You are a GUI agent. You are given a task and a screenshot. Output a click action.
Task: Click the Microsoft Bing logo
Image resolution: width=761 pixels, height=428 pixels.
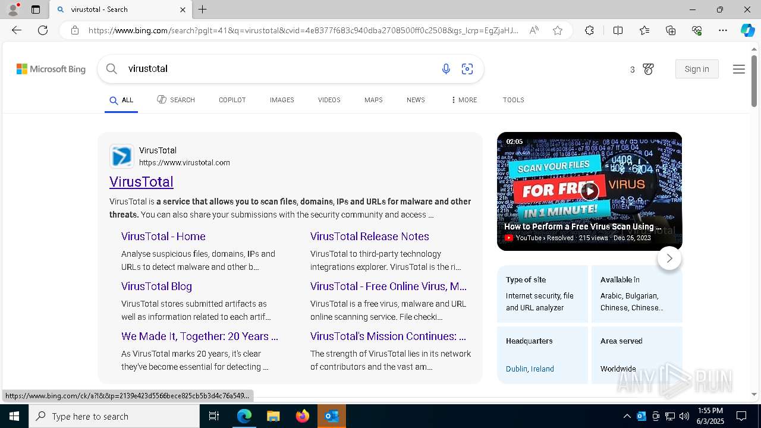point(51,69)
